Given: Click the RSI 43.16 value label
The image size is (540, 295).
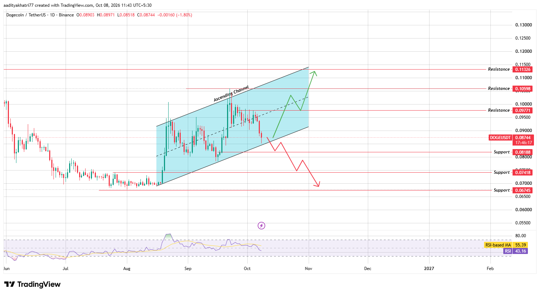Looking at the screenshot, I should tap(521, 251).
